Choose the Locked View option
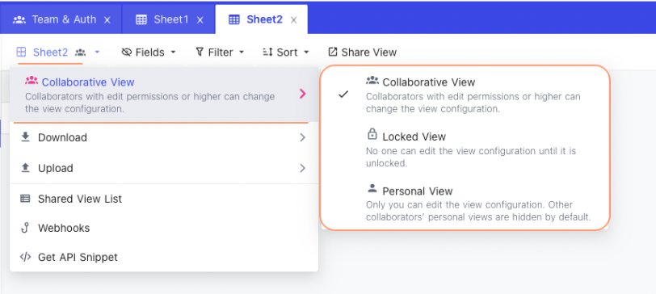This screenshot has width=656, height=294. click(465, 149)
